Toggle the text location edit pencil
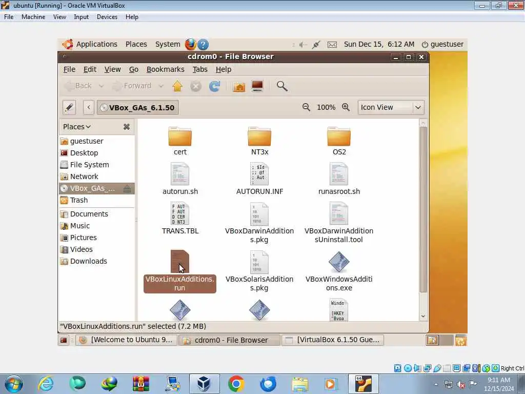 (69, 108)
